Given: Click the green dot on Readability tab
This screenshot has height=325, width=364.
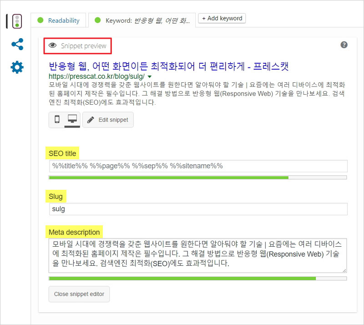Looking at the screenshot, I should point(40,20).
